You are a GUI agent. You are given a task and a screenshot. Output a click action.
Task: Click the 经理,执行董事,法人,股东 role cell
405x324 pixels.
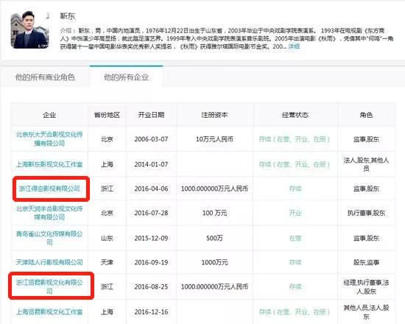(x=366, y=286)
